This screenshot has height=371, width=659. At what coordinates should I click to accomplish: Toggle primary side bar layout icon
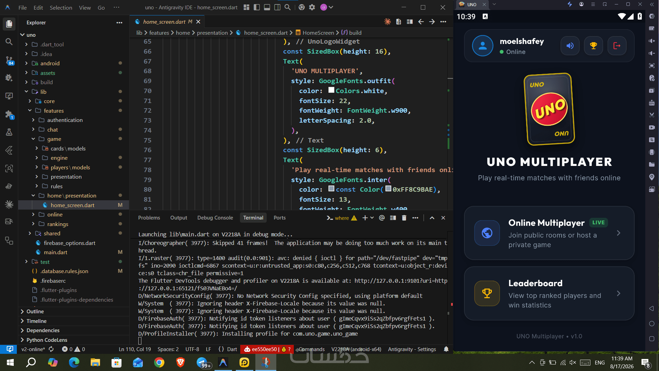pyautogui.click(x=257, y=7)
